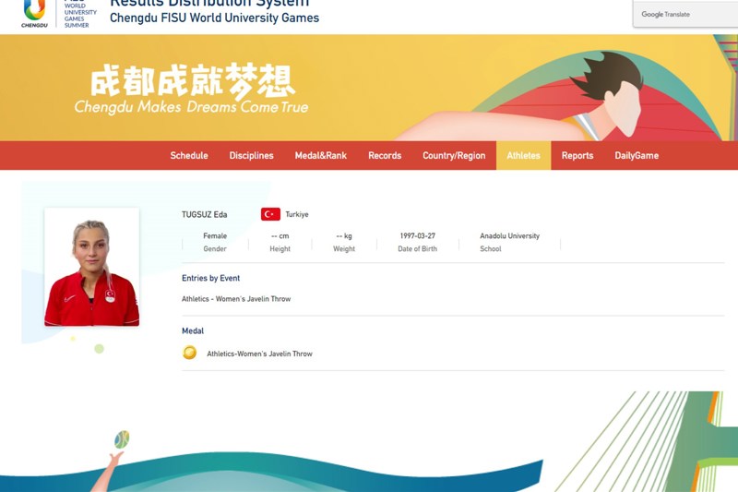Open the Reports menu item
Viewport: 738px width, 492px height.
tap(577, 156)
